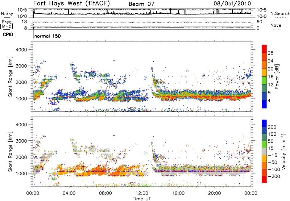Image resolution: width=290 pixels, height=201 pixels.
Task: Click the "Power [dB]" colorbar title
Action: [277, 77]
